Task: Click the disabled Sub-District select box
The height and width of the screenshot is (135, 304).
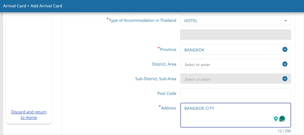Action: [x=236, y=79]
